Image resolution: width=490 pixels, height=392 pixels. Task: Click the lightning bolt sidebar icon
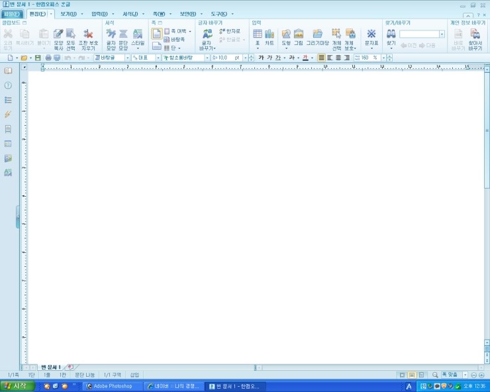pos(8,115)
